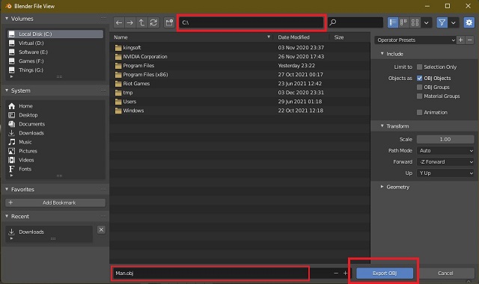Refresh the file list icon

pos(153,22)
